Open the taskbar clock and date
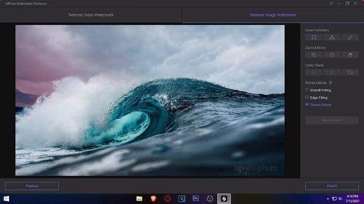 (x=352, y=199)
